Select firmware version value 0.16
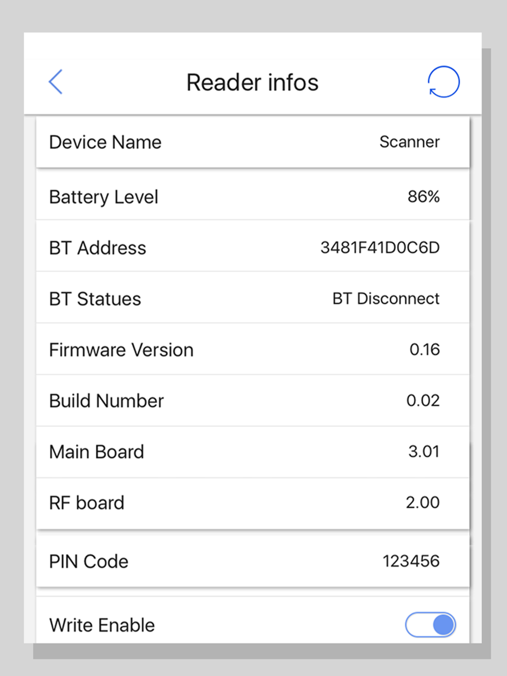Image resolution: width=507 pixels, height=676 pixels. (425, 350)
